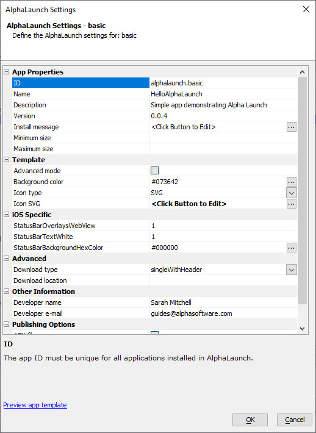The image size is (316, 433).
Task: Open the Install message ellipsis editor button
Action: (291, 127)
